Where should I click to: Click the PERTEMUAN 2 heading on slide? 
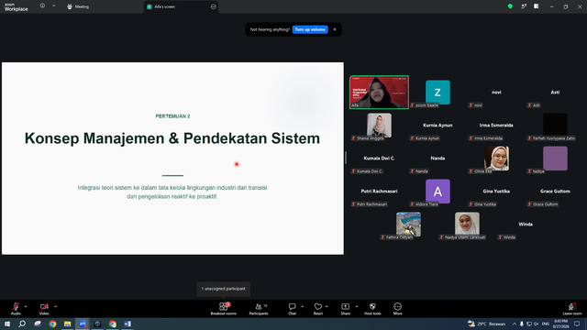point(172,116)
